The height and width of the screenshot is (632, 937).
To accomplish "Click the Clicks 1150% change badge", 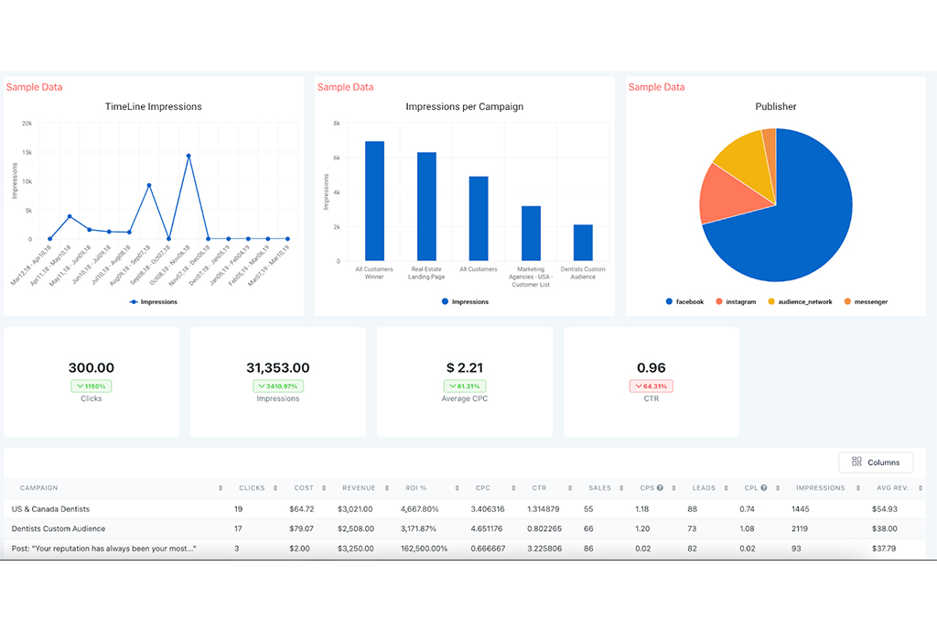I will point(92,386).
